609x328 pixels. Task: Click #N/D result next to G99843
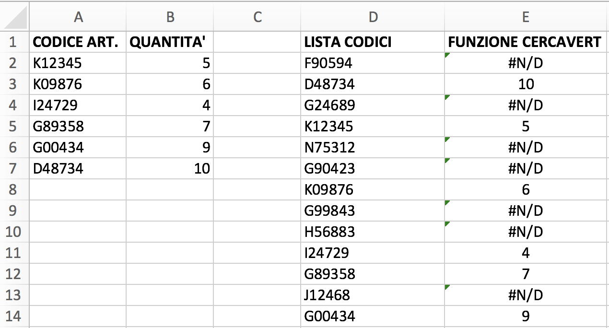527,211
